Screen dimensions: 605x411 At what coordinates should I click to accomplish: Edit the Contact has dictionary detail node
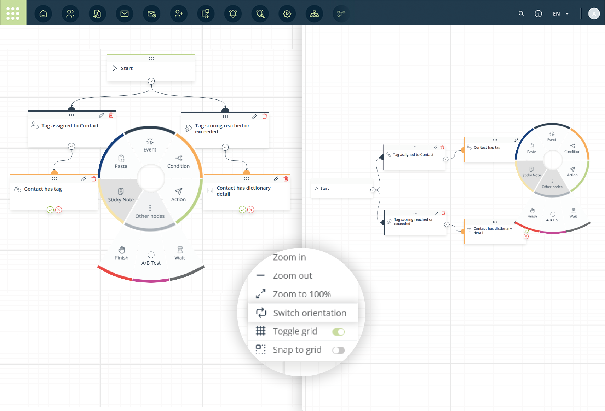pyautogui.click(x=276, y=179)
